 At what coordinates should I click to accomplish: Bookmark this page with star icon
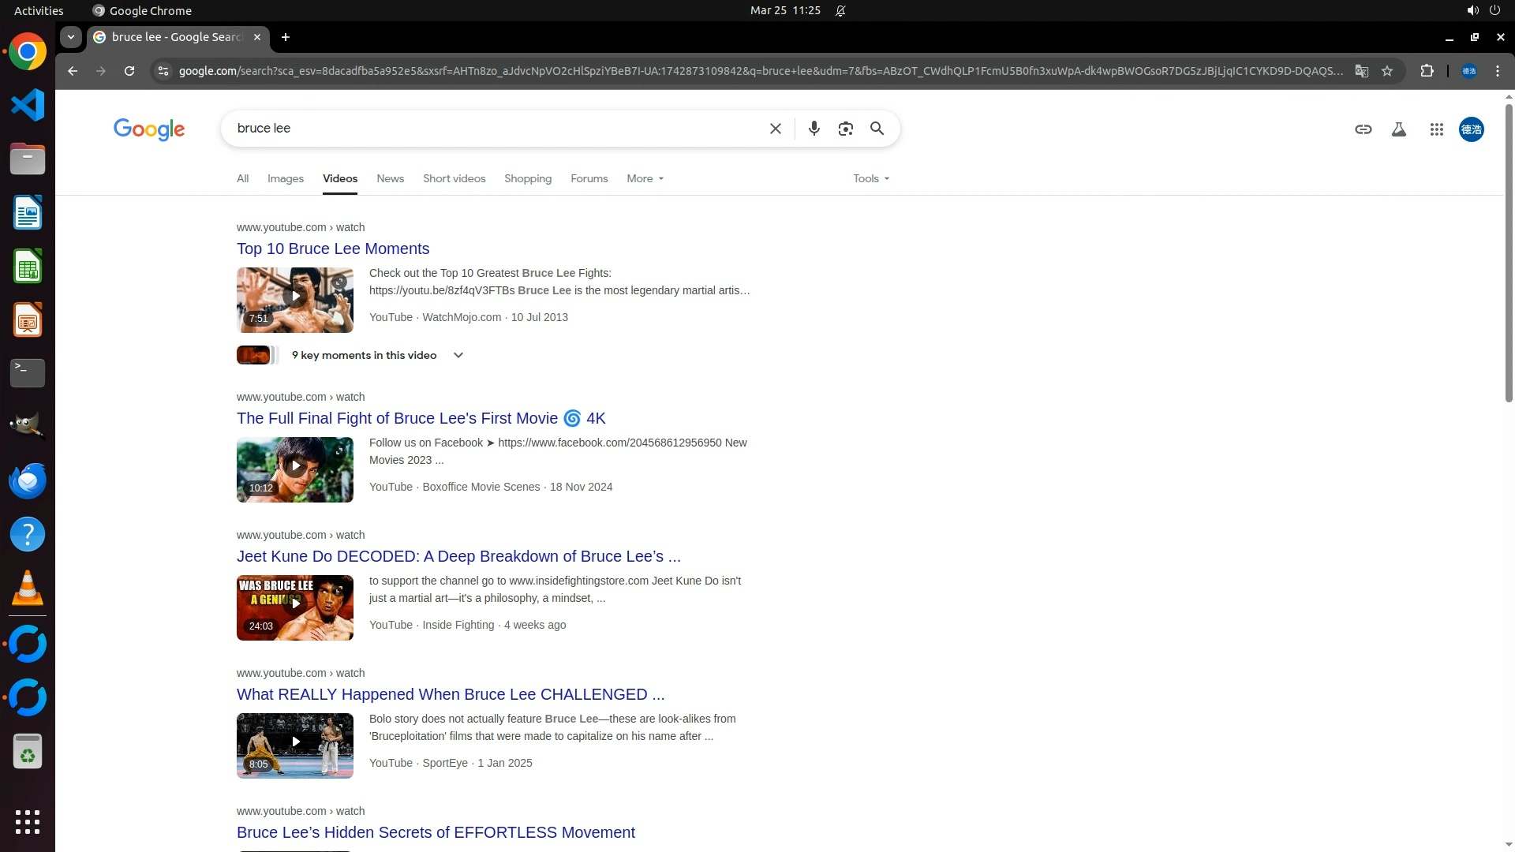1387,71
